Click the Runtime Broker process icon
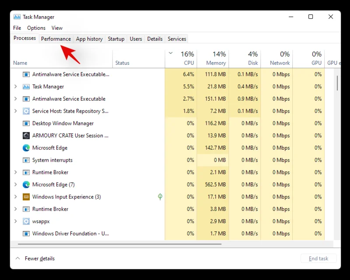 pyautogui.click(x=25, y=172)
